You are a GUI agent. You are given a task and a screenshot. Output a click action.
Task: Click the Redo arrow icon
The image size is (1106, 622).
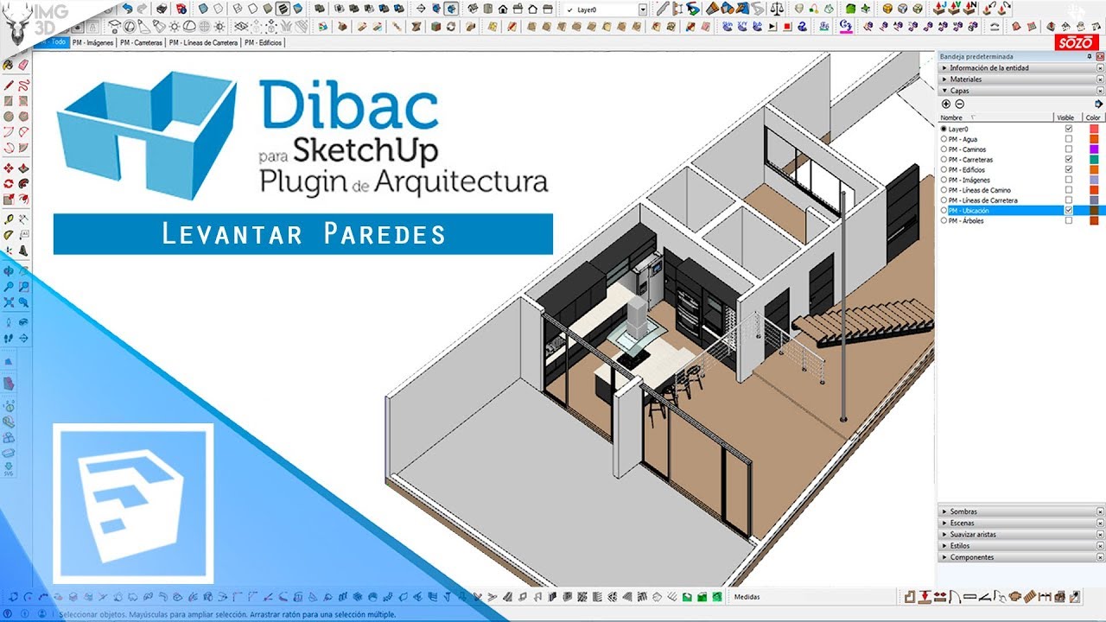click(x=142, y=9)
